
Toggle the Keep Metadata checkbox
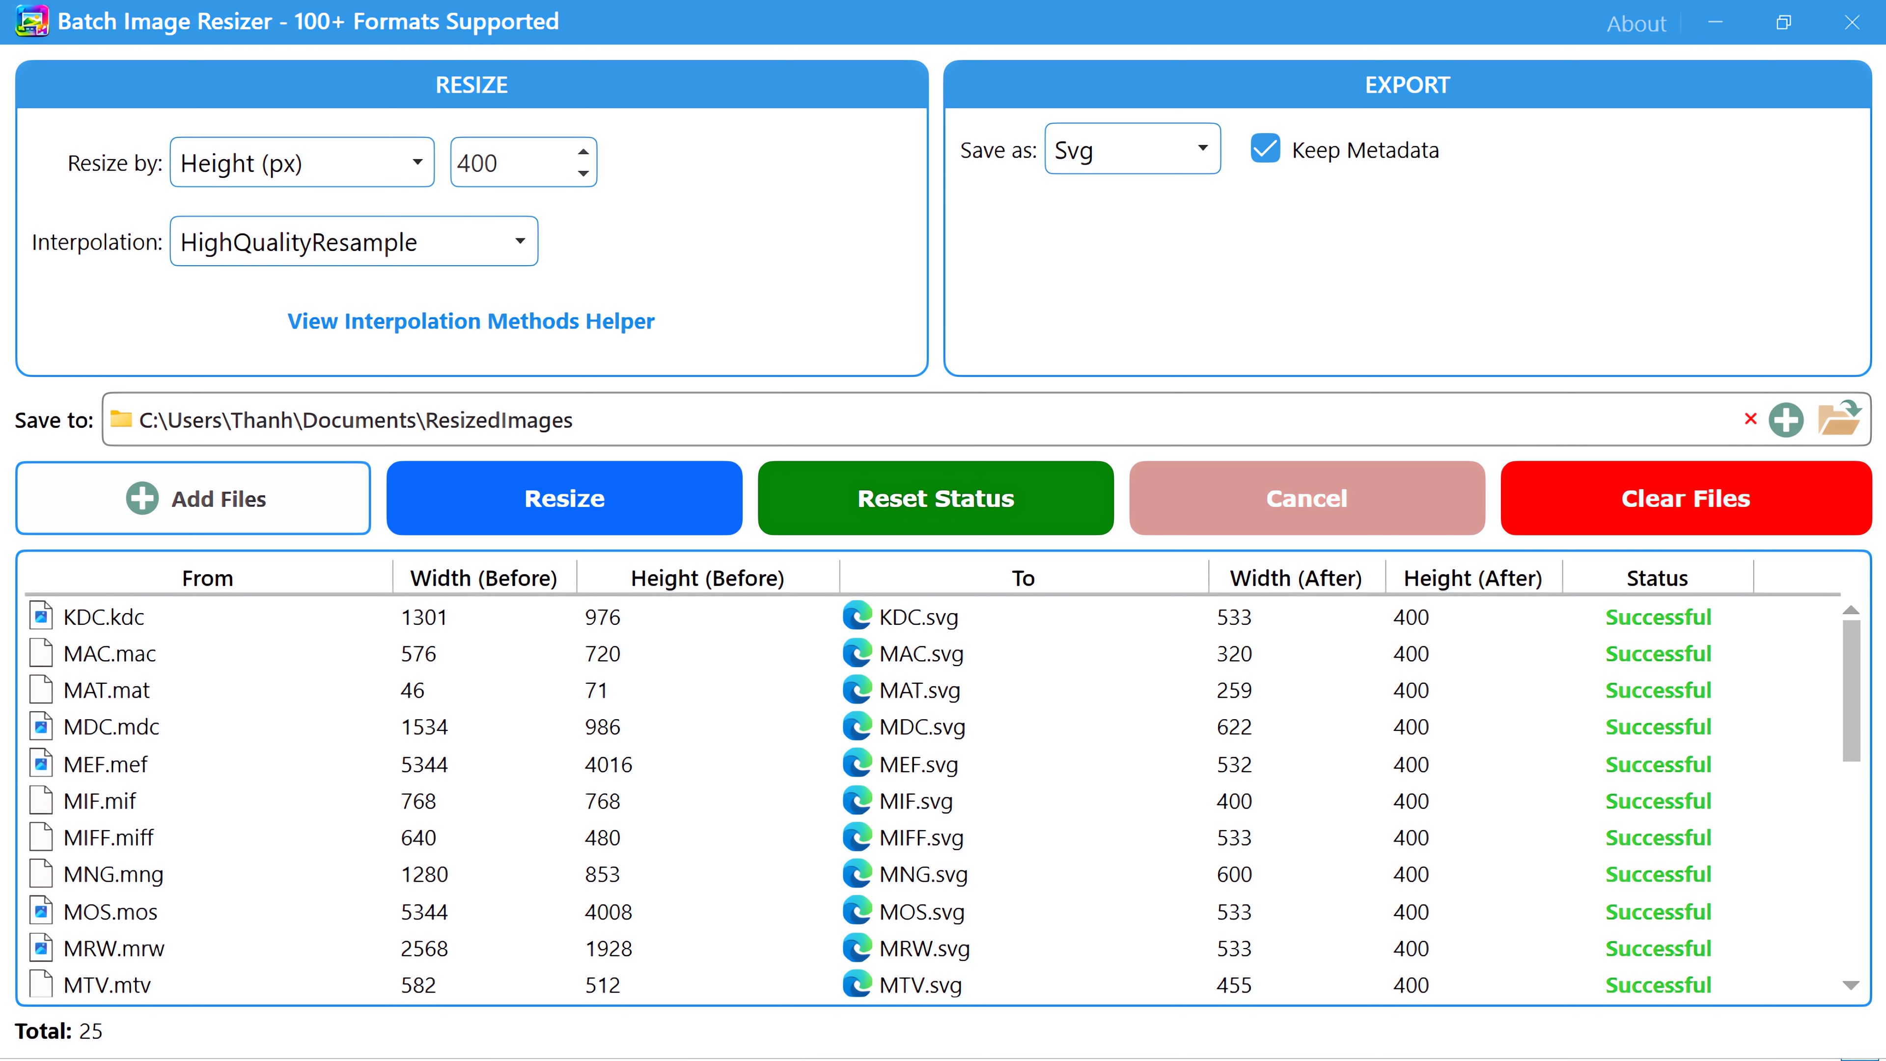tap(1265, 149)
